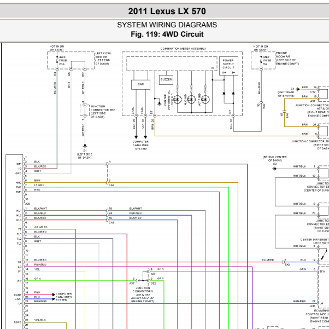Select the CAN+ terminal label
329x329 pixels.
click(x=18, y=295)
